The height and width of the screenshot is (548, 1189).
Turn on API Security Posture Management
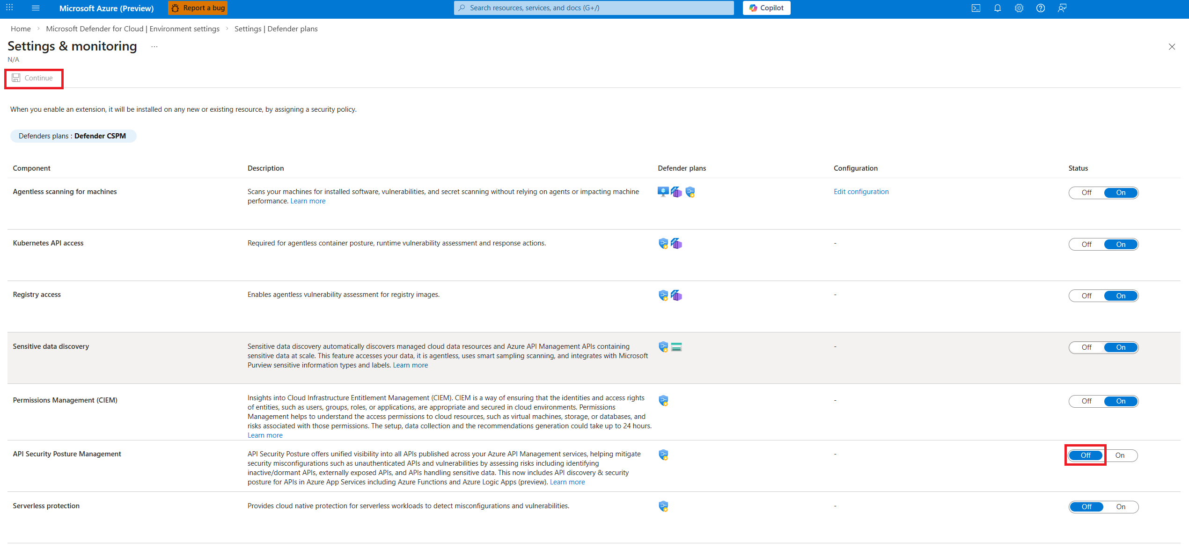click(1120, 455)
